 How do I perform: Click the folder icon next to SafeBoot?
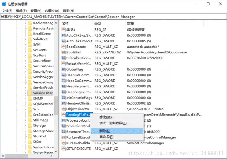29,39
